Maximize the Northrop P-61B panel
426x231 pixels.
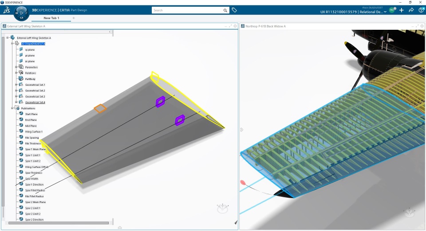pos(417,26)
